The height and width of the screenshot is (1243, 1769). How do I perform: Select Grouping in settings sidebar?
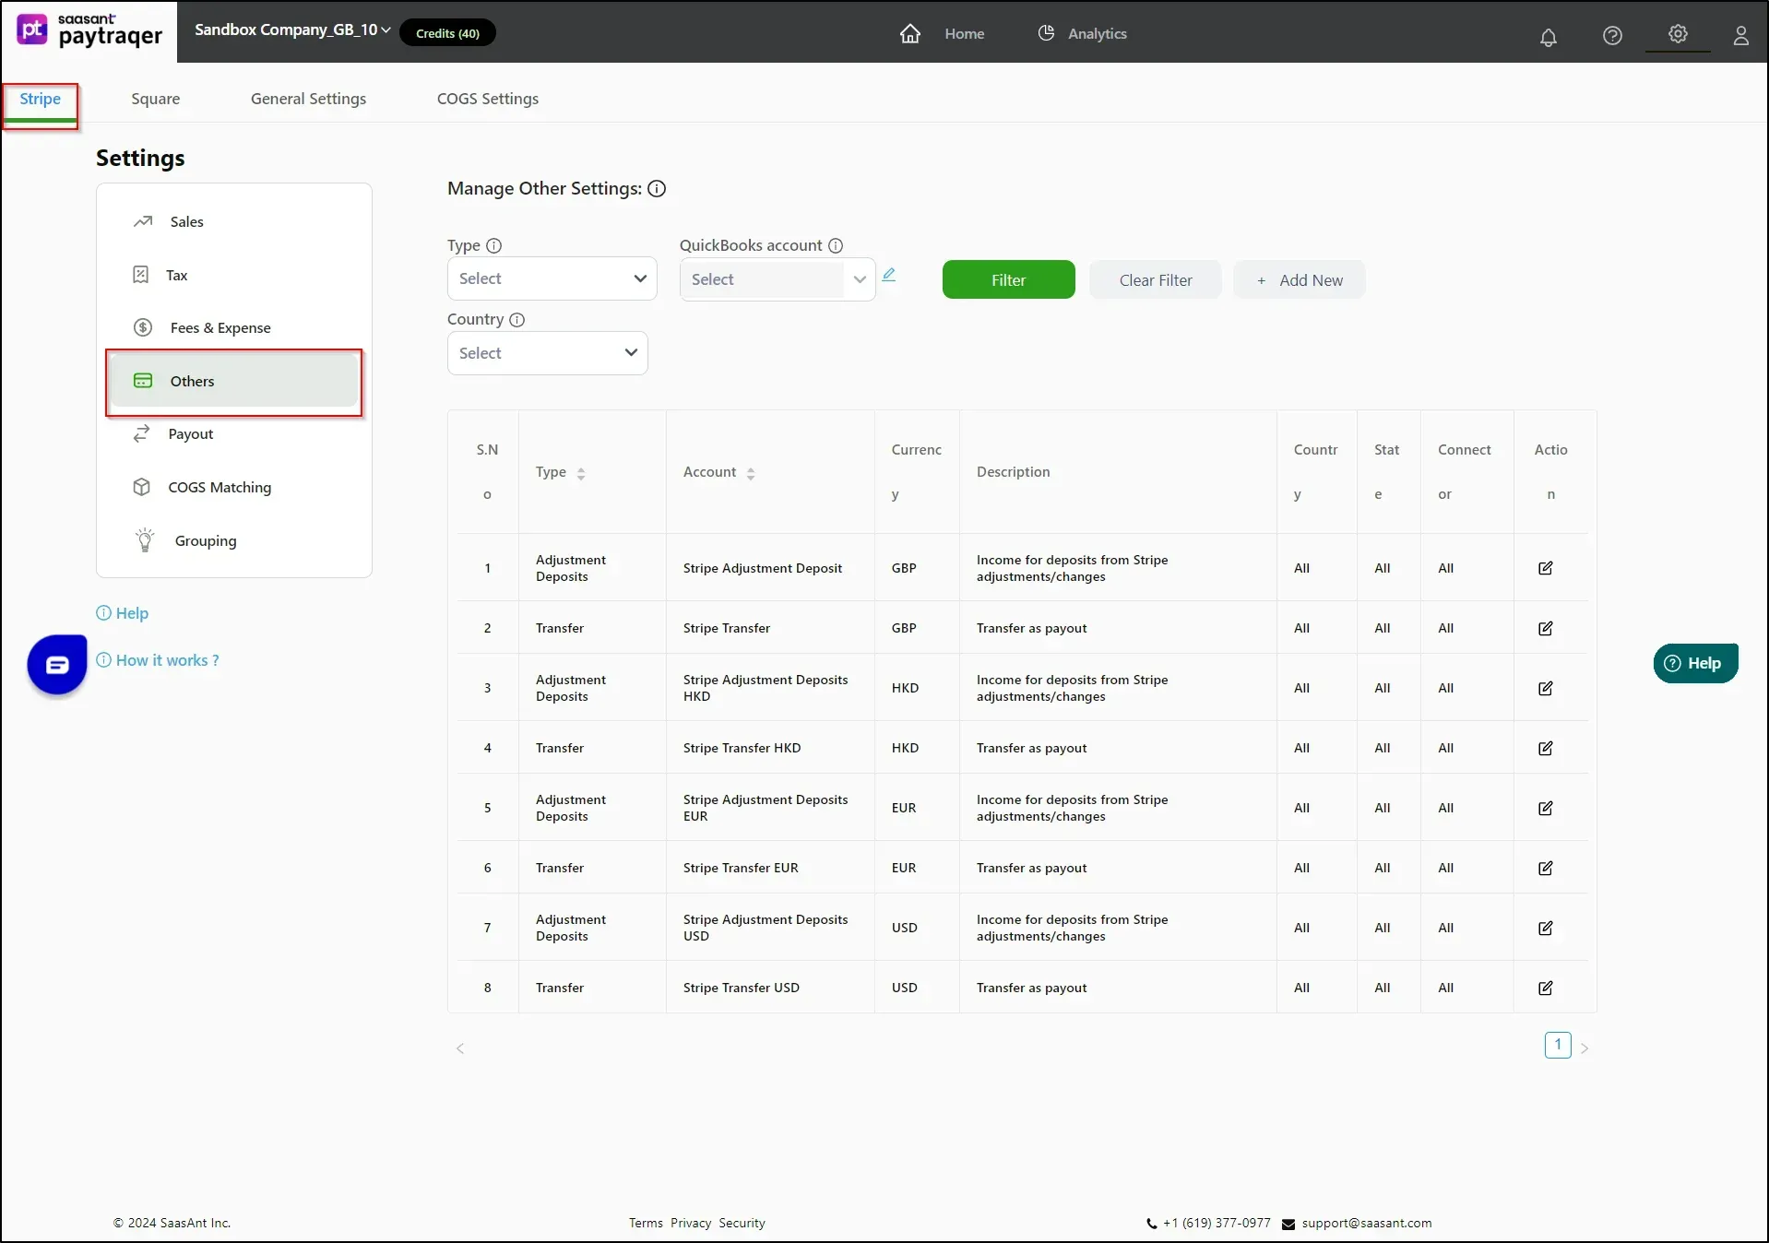click(234, 540)
